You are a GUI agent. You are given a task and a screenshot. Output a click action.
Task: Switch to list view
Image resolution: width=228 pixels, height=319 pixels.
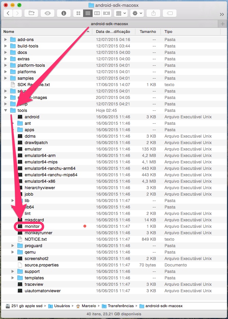[x=88, y=14]
